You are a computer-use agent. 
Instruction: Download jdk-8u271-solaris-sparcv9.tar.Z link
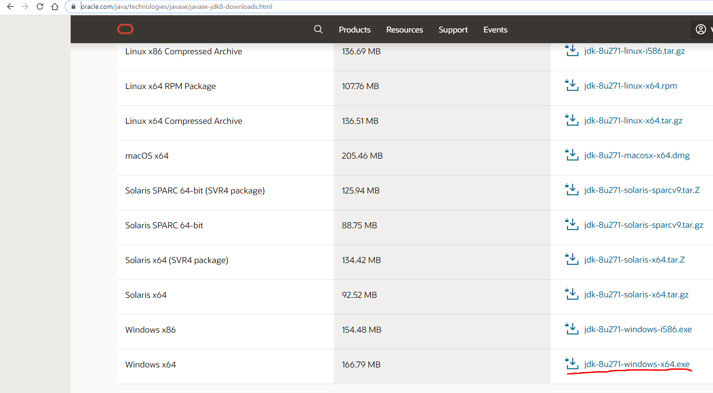[x=642, y=190]
